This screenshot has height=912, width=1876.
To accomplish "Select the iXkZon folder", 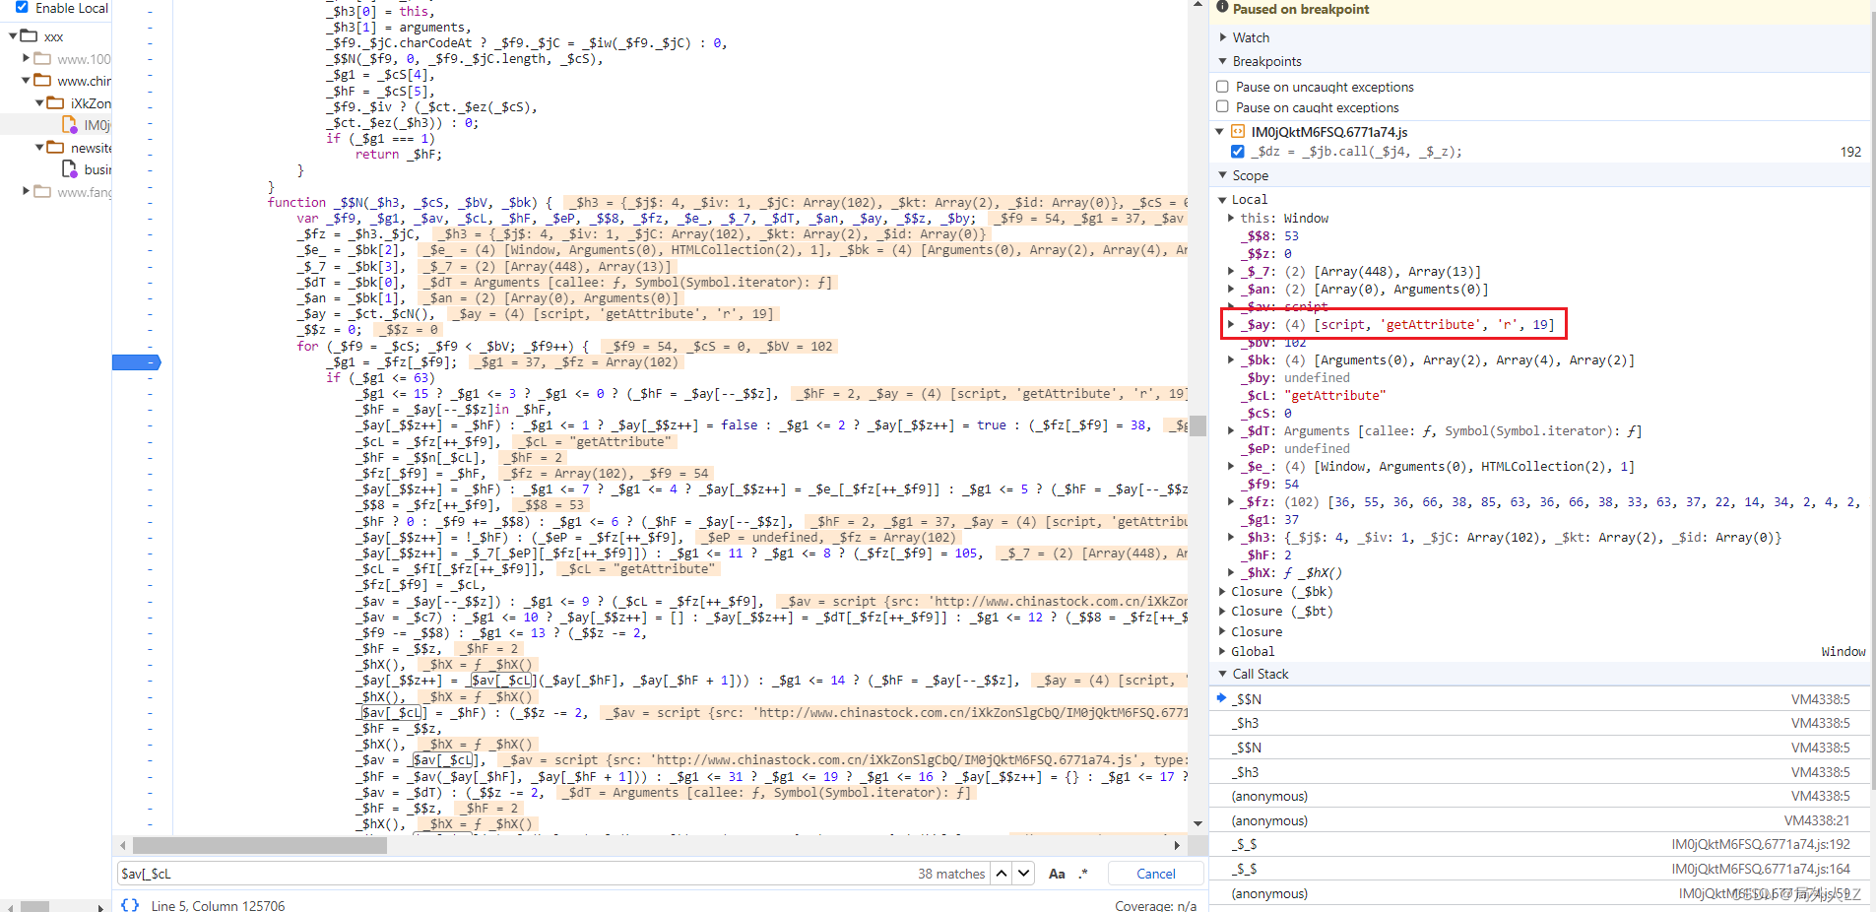I will (90, 102).
